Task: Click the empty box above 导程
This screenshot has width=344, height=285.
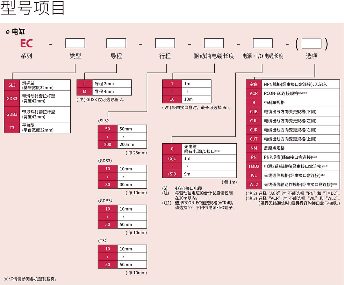Action: 116,43
